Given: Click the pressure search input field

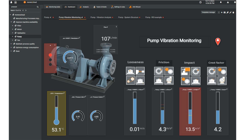Looking at the screenshot, I should pos(22,7).
